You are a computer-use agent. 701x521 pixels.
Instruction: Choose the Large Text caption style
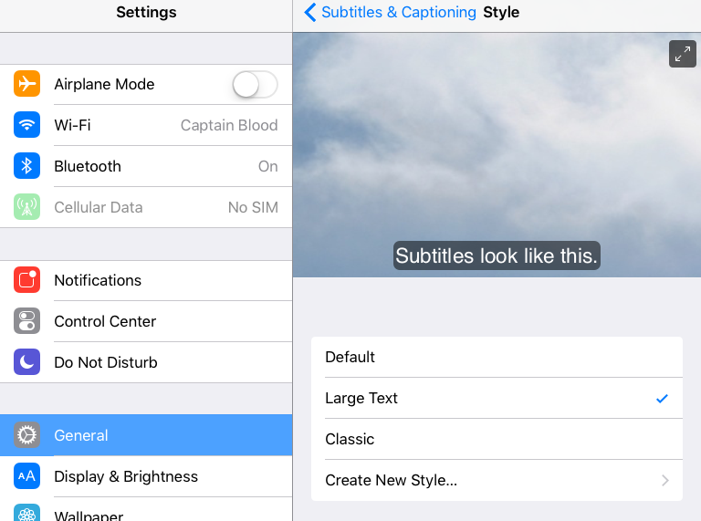click(497, 398)
